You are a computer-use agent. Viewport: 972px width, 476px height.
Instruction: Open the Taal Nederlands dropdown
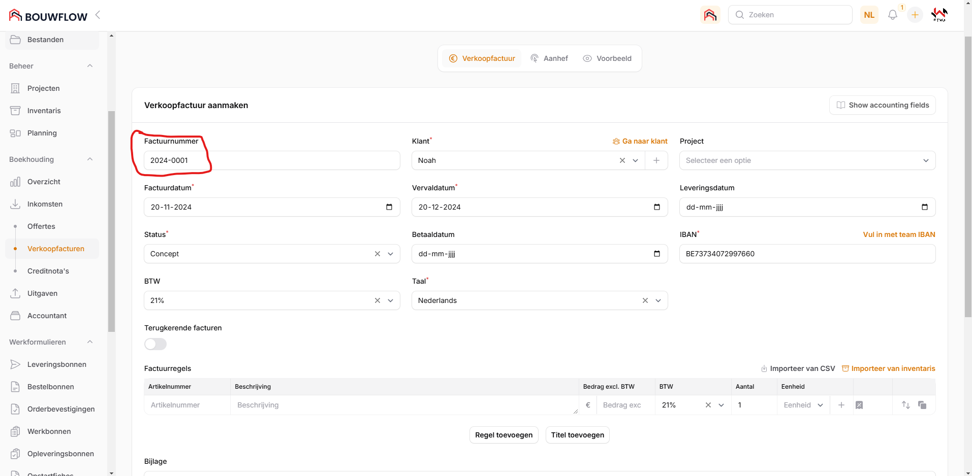pyautogui.click(x=658, y=300)
